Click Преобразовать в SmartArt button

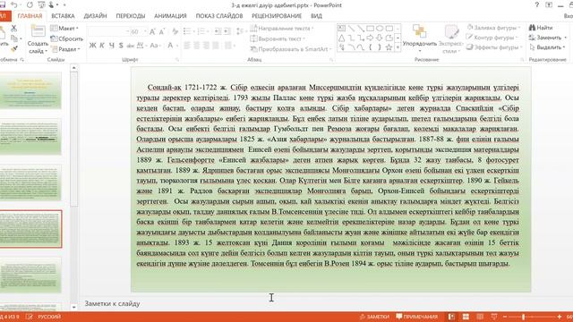pyautogui.click(x=290, y=49)
